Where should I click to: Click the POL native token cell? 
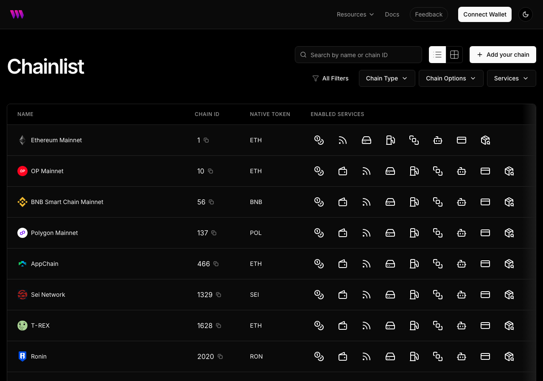tap(256, 233)
